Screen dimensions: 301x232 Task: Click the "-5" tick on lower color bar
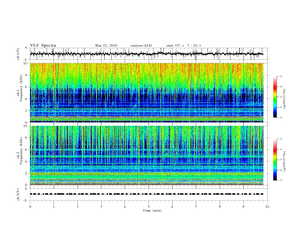[x=280, y=160]
